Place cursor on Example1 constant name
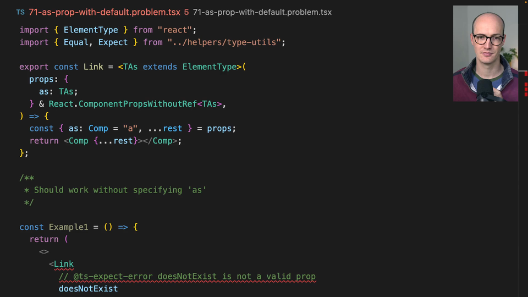528x297 pixels. pyautogui.click(x=66, y=227)
